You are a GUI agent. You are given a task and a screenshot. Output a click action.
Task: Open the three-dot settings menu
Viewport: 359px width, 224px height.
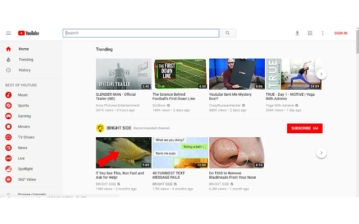[x=323, y=33]
